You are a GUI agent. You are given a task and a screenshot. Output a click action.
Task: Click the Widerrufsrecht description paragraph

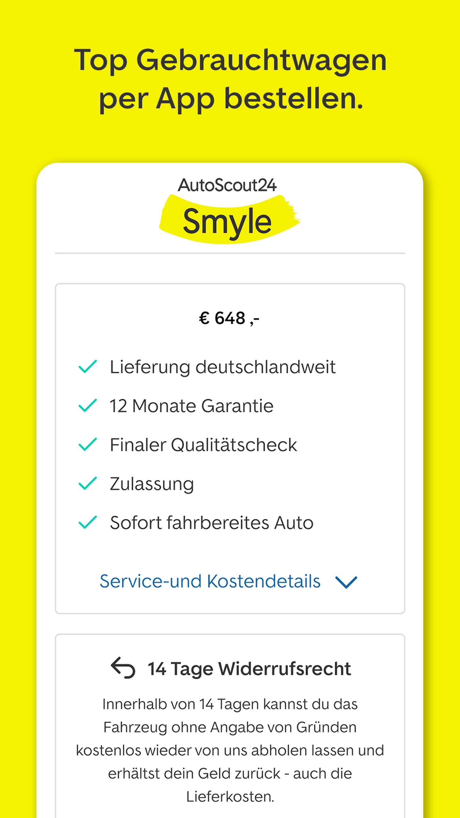[230, 750]
